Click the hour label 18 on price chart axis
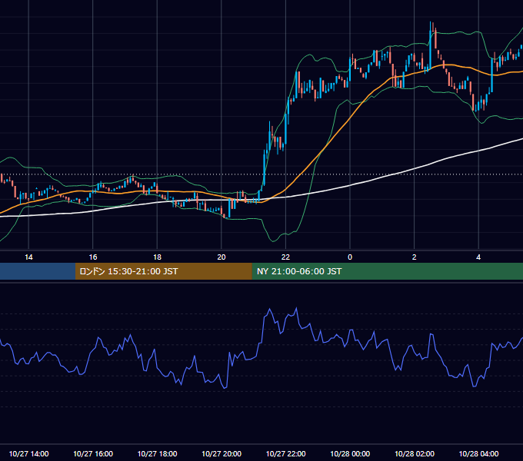Viewport: 523px width, 461px height. pos(157,257)
